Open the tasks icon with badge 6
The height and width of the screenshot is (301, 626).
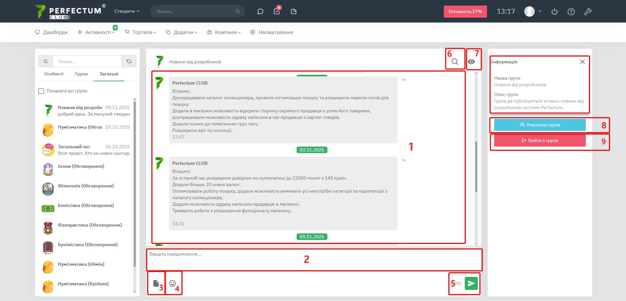[277, 11]
